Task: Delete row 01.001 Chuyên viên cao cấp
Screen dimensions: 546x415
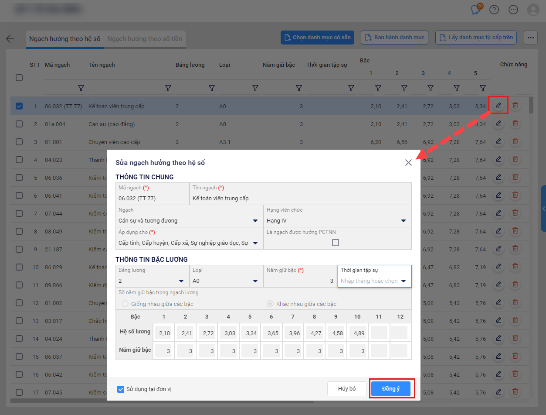Action: (515, 141)
